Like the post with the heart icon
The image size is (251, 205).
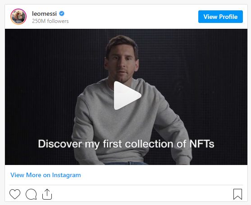pos(15,194)
